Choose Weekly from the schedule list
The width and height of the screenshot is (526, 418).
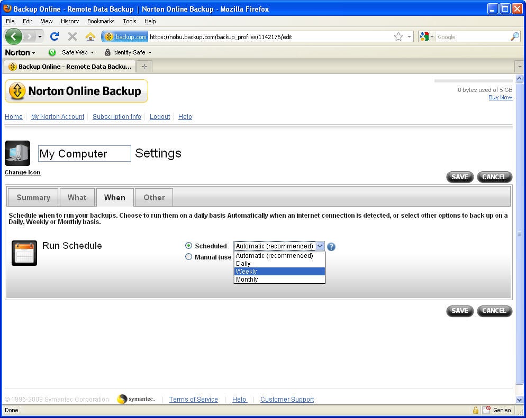[x=279, y=272]
